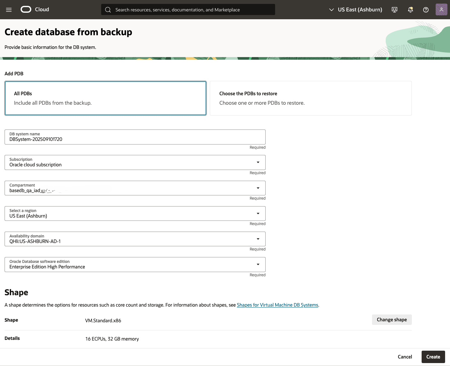
Task: Edit the DB system name field
Action: click(x=135, y=139)
